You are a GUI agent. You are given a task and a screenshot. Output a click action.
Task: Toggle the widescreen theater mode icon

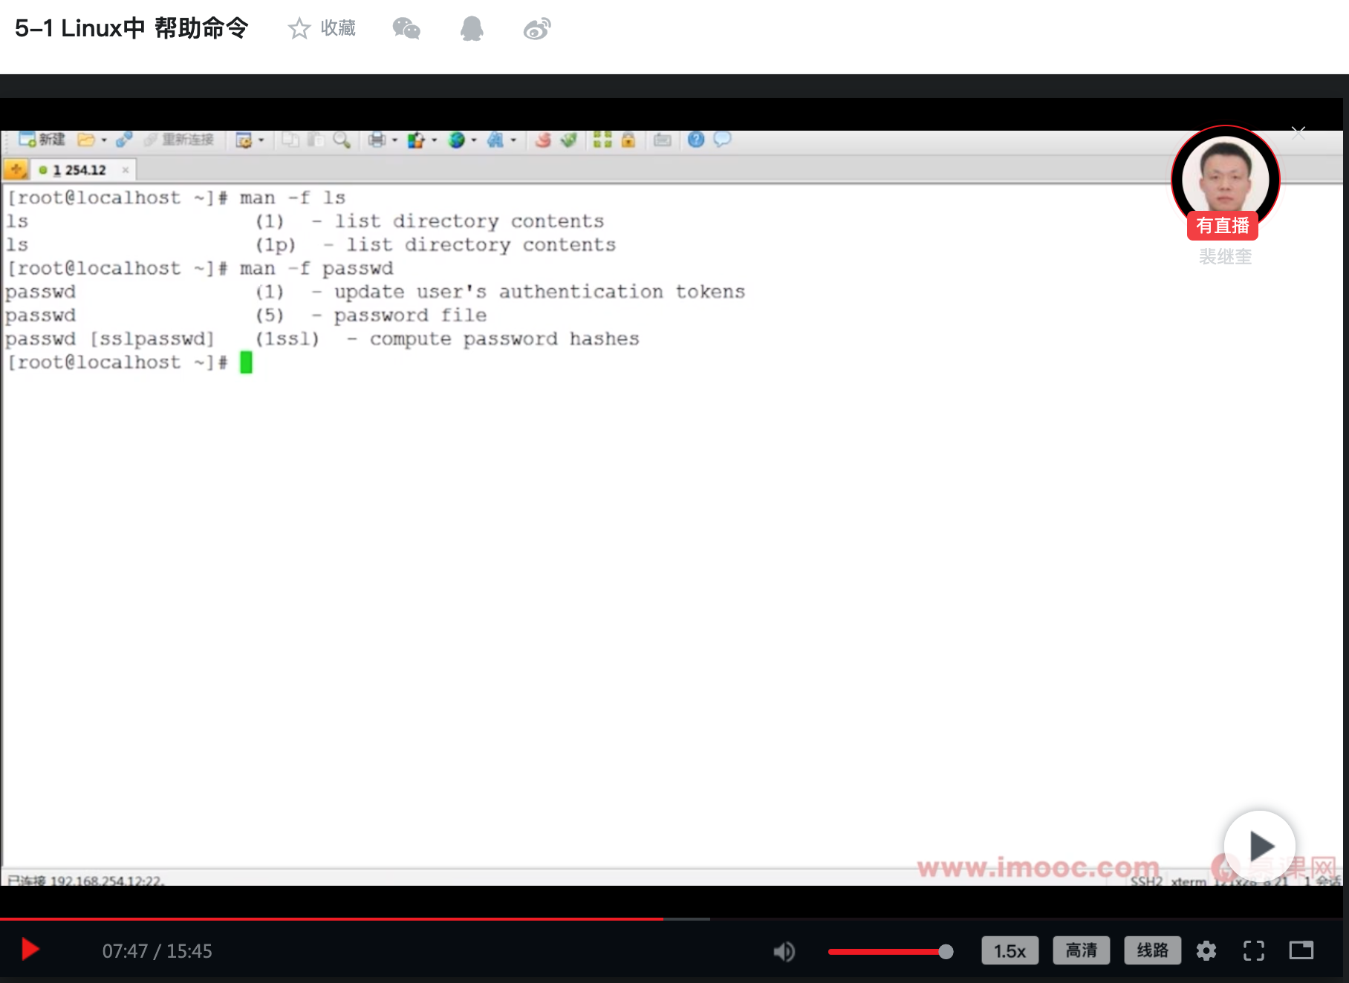(x=1301, y=950)
